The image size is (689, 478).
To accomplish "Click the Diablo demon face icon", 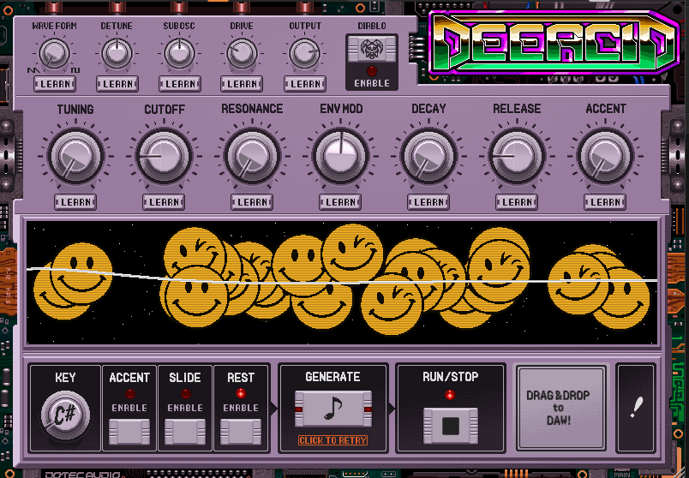I will tap(372, 48).
